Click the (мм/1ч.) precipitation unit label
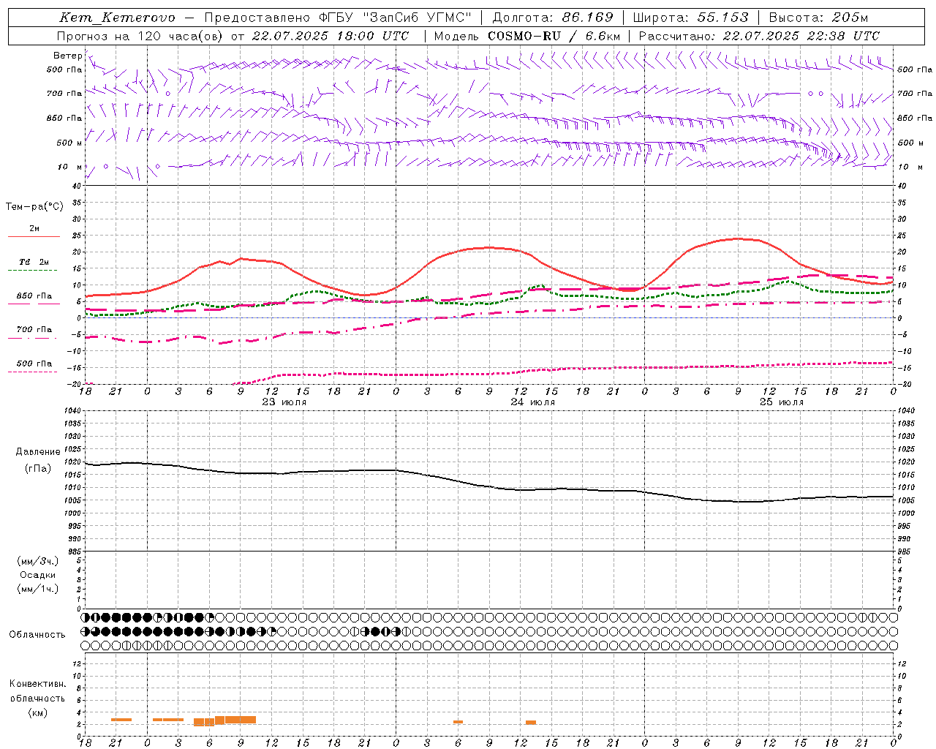 [38, 589]
